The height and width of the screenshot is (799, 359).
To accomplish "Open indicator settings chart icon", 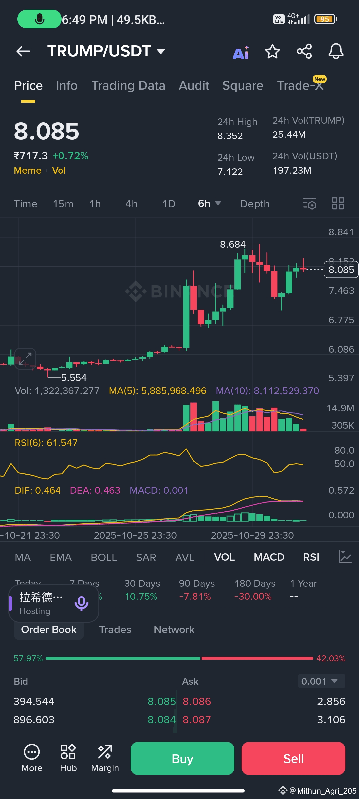I will (345, 557).
